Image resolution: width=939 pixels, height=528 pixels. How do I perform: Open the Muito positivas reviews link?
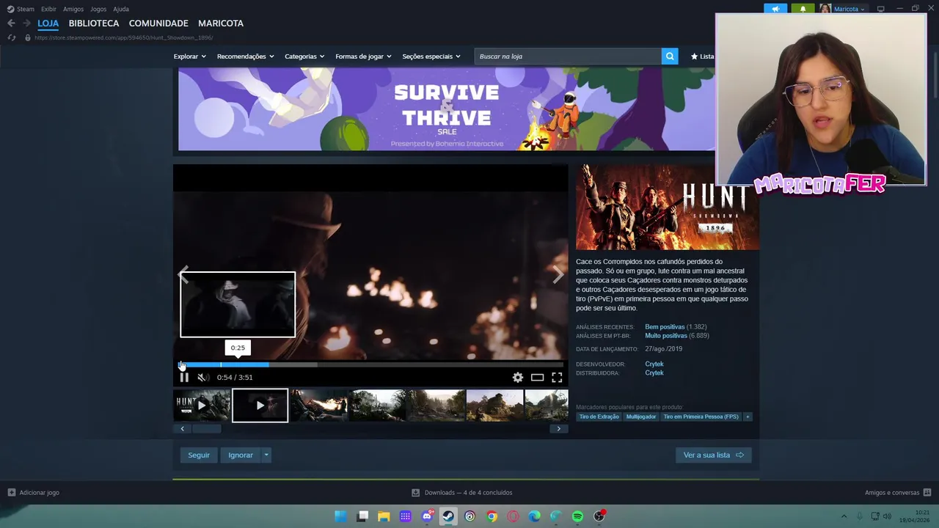click(x=666, y=336)
